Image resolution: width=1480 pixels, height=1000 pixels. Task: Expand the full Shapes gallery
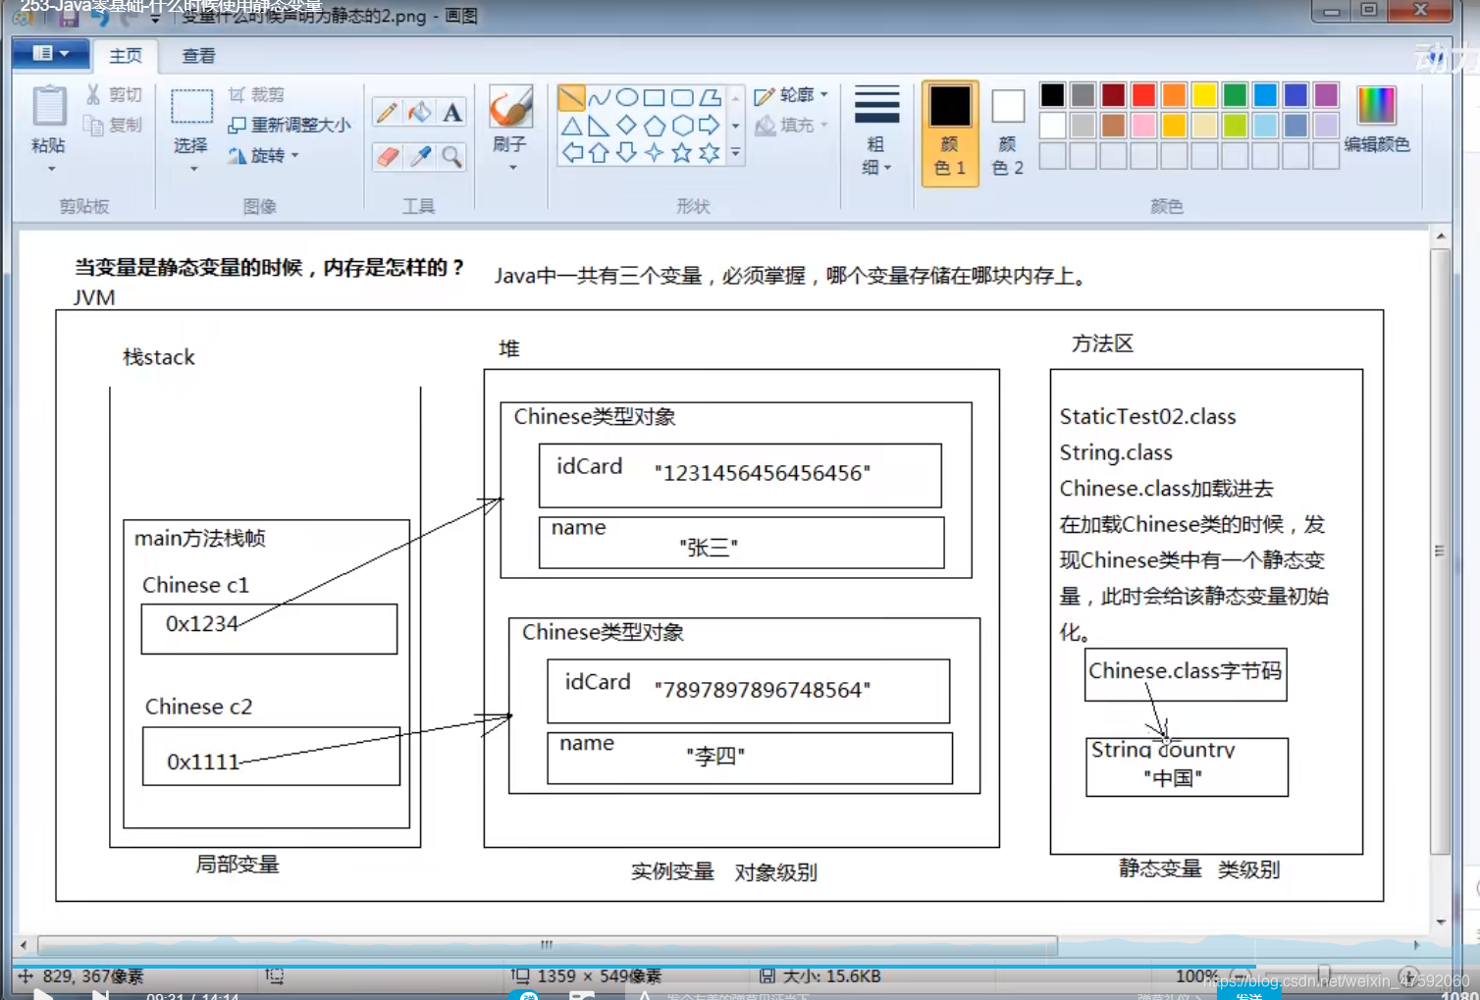(735, 153)
